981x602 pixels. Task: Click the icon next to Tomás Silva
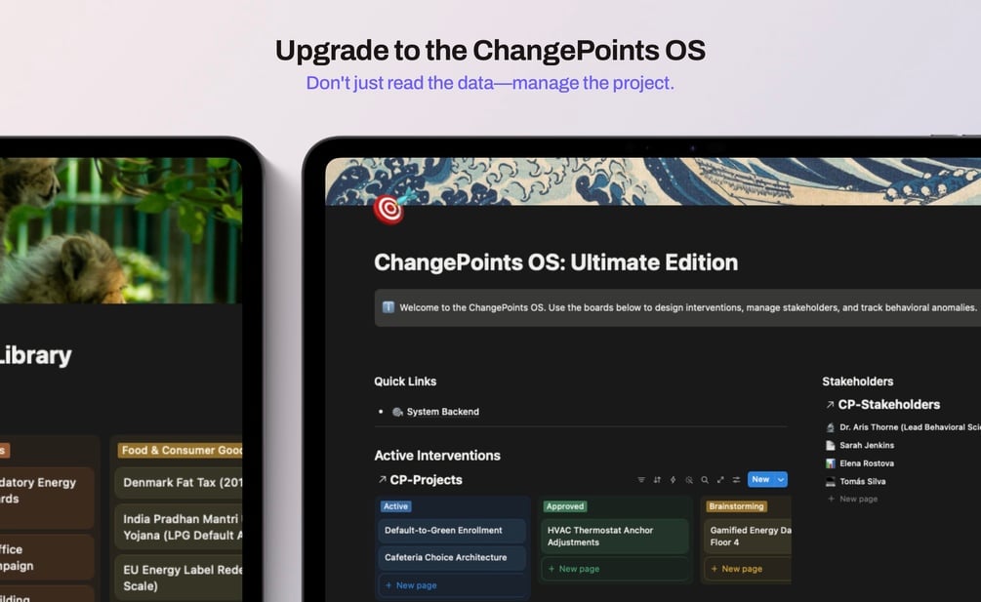[831, 481]
